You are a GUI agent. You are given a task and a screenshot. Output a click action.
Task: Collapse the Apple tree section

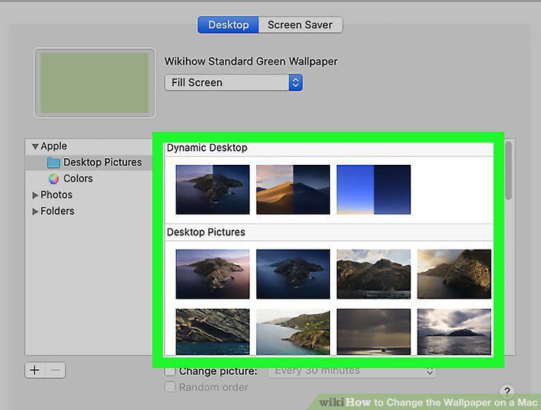click(x=35, y=146)
